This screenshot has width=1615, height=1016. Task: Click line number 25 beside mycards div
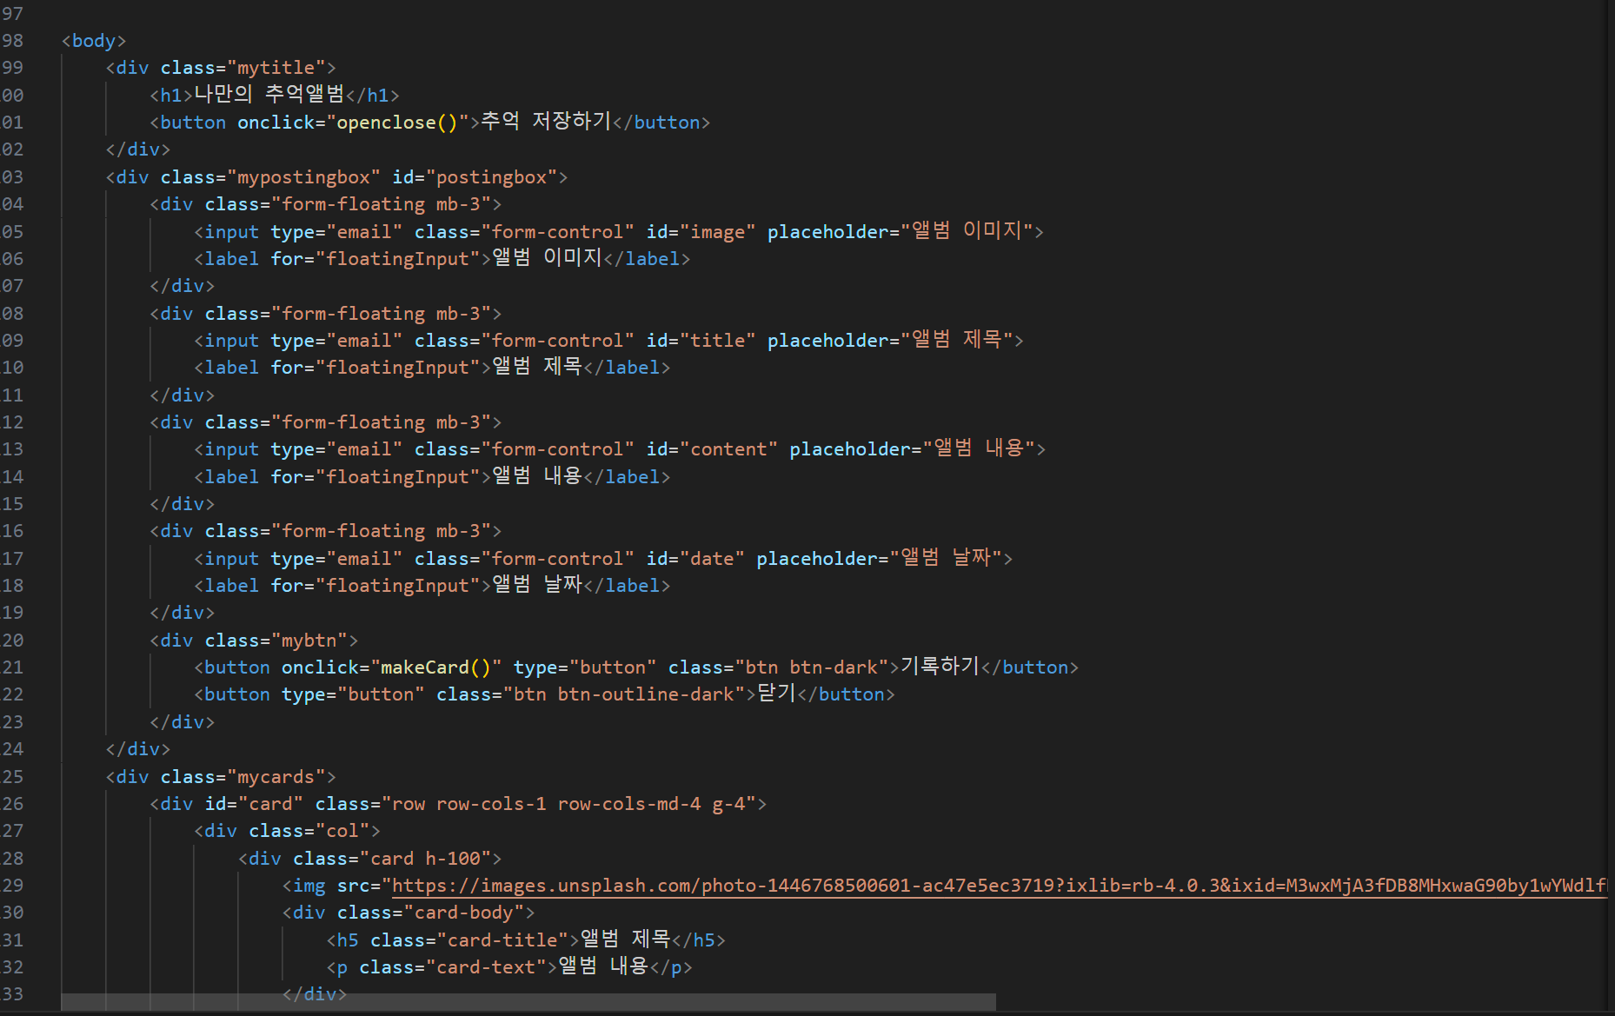point(13,777)
